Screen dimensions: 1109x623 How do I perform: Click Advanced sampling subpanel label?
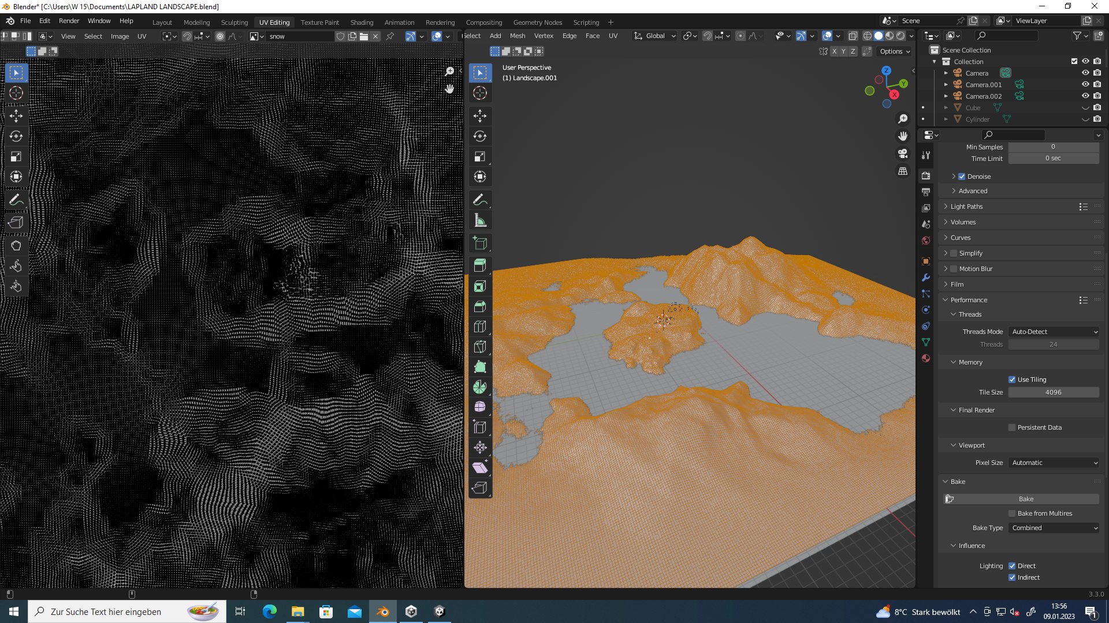point(973,191)
